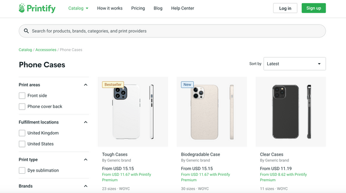Click '11 sizes · WOYC' text
Image resolution: width=346 pixels, height=193 pixels.
[274, 189]
